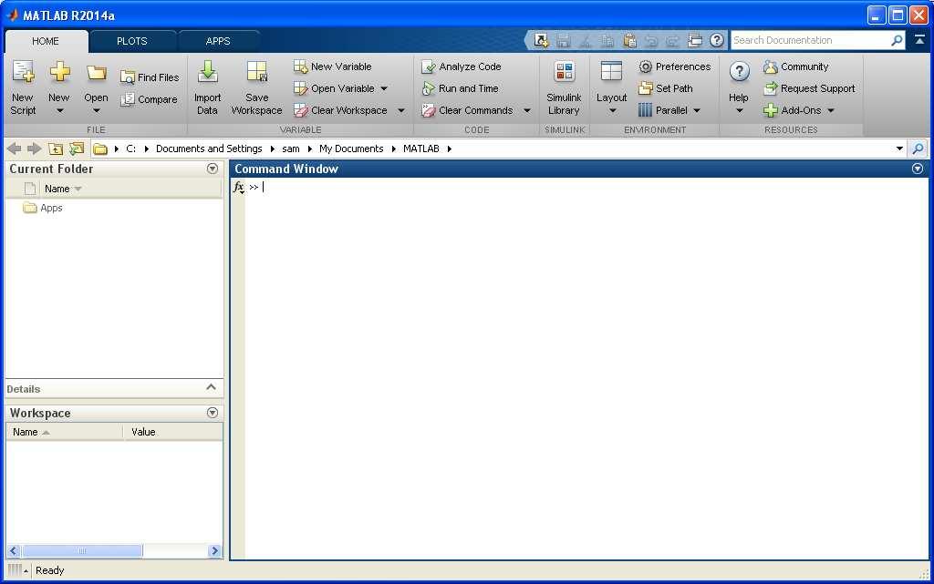
Task: Click Request Support
Action: (x=810, y=88)
